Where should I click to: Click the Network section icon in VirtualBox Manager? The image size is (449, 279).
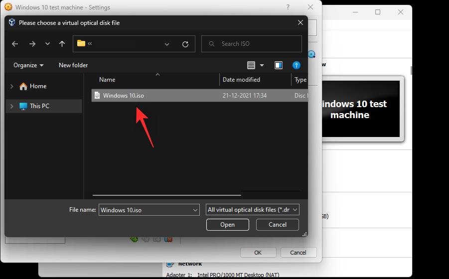point(170,264)
